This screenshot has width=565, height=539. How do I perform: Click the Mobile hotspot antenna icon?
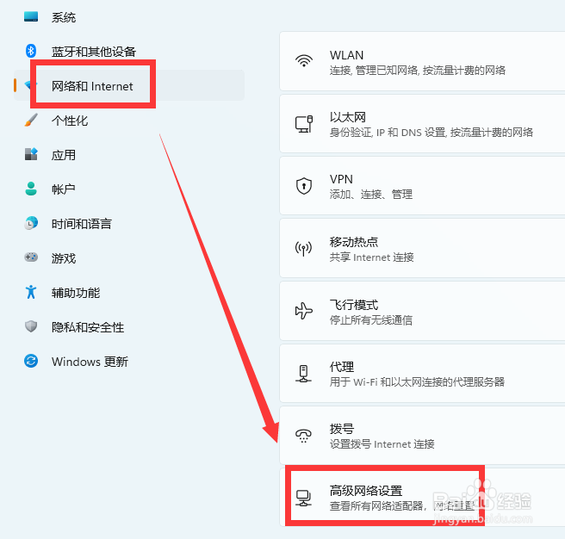(303, 249)
